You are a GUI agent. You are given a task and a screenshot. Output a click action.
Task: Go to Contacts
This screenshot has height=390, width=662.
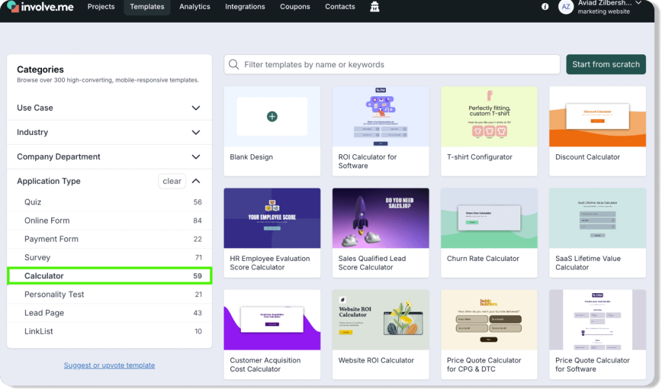click(x=340, y=6)
